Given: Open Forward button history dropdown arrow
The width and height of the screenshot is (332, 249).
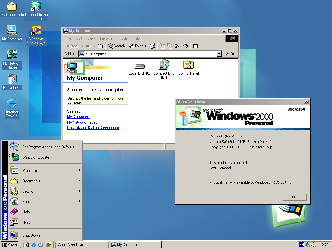Looking at the screenshot, I should click(94, 46).
